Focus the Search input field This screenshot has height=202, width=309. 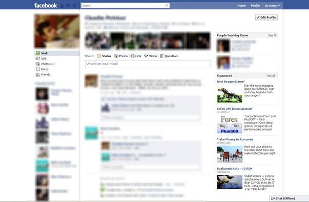[x=123, y=6]
